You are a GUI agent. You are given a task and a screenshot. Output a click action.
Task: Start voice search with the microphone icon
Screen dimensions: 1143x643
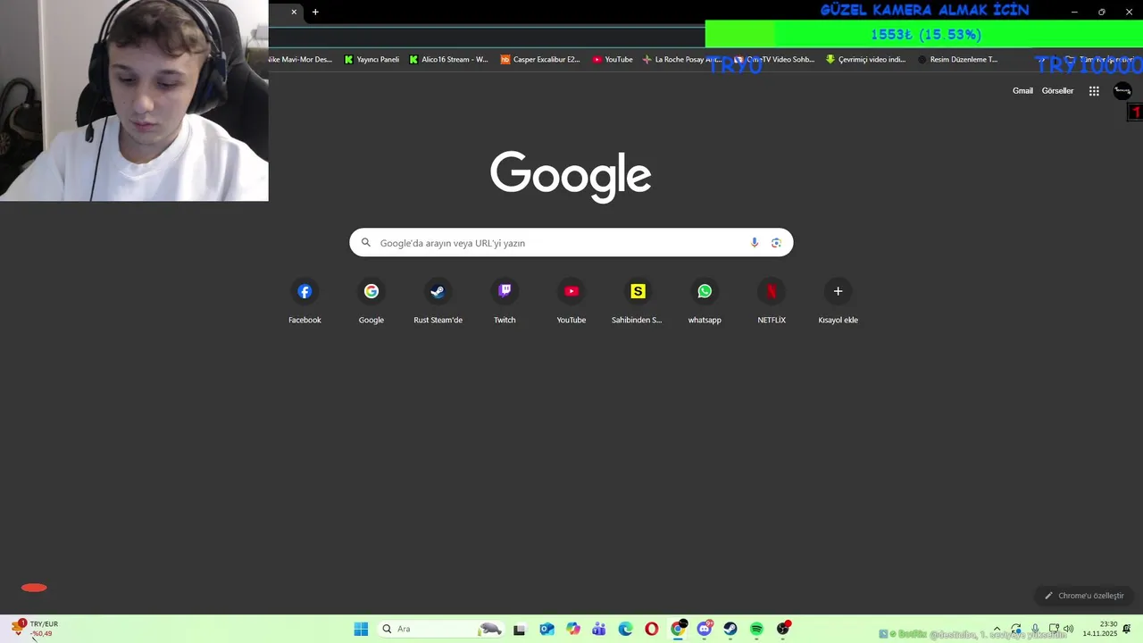(755, 243)
